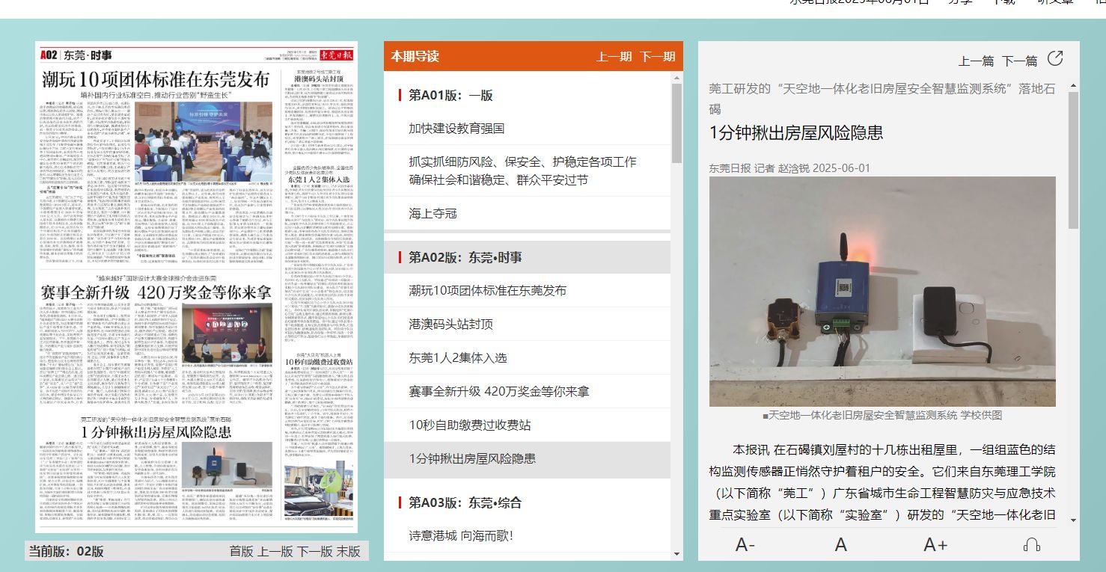This screenshot has height=572, width=1106.
Task: Decrease font size with A- button
Action: 745,545
